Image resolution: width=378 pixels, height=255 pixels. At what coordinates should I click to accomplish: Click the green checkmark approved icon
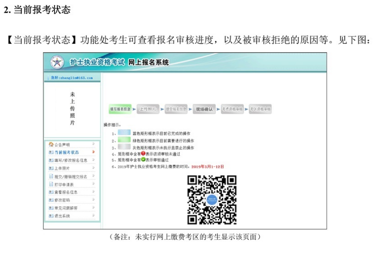pyautogui.click(x=143, y=160)
